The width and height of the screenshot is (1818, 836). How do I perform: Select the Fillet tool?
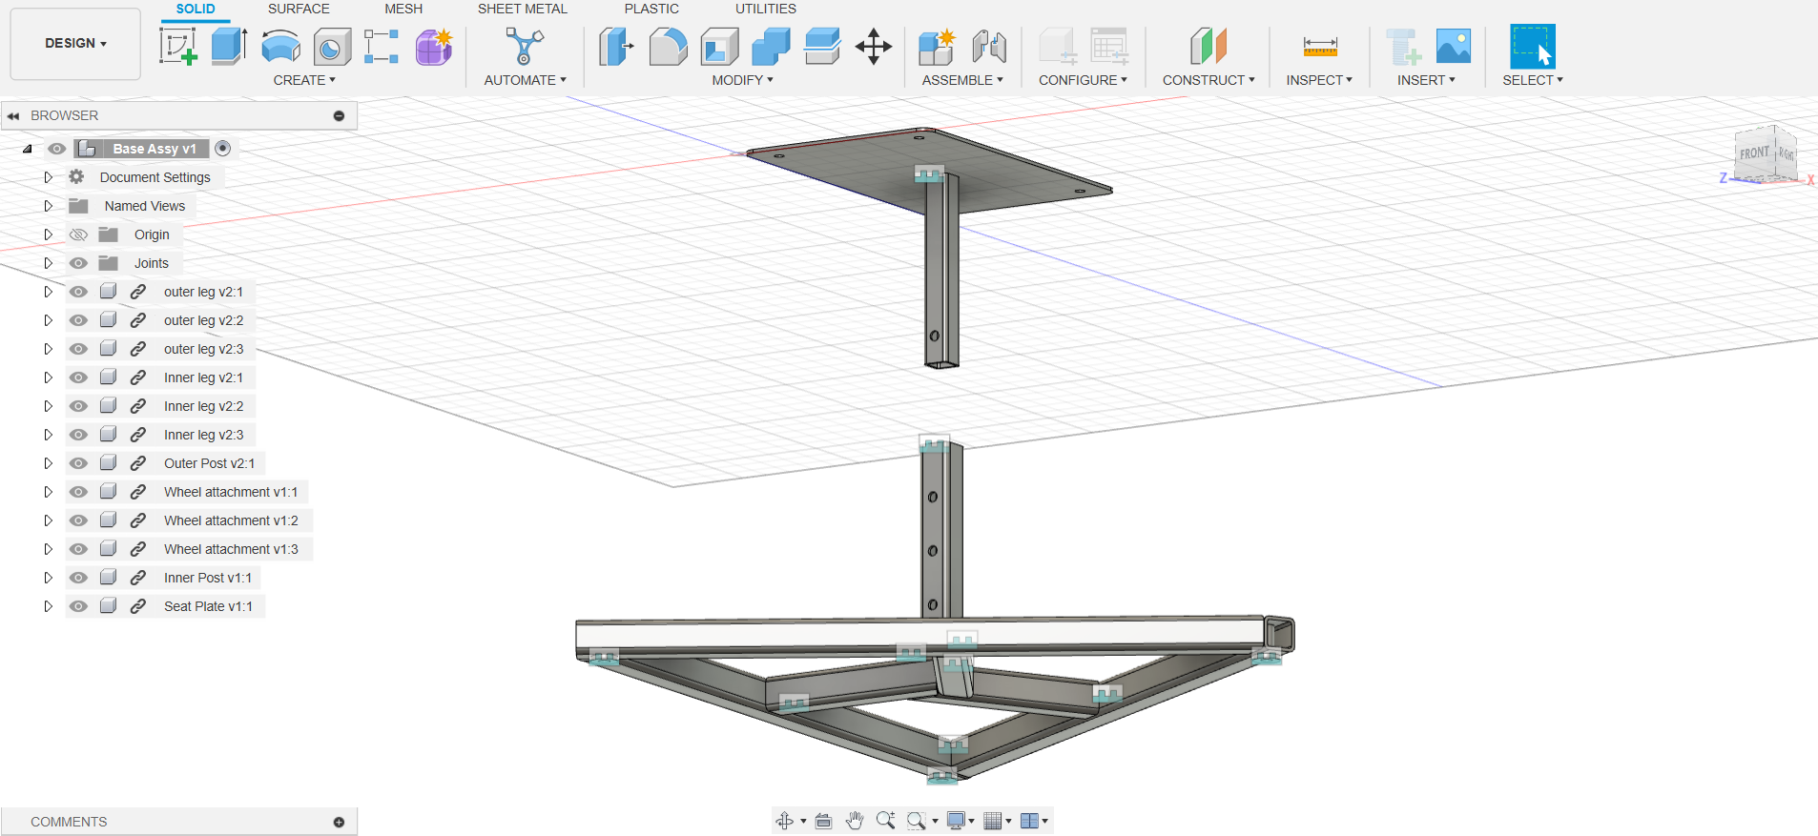668,46
